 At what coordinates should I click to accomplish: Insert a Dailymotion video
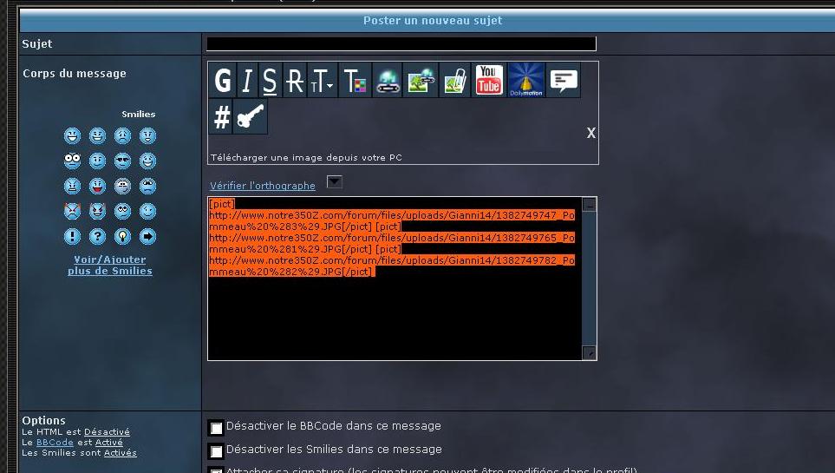point(525,81)
